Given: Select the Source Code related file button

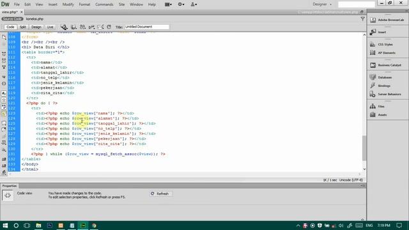Looking at the screenshot, I should click(12, 19).
